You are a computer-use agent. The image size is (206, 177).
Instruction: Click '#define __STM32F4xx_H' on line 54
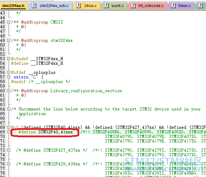(x=37, y=63)
